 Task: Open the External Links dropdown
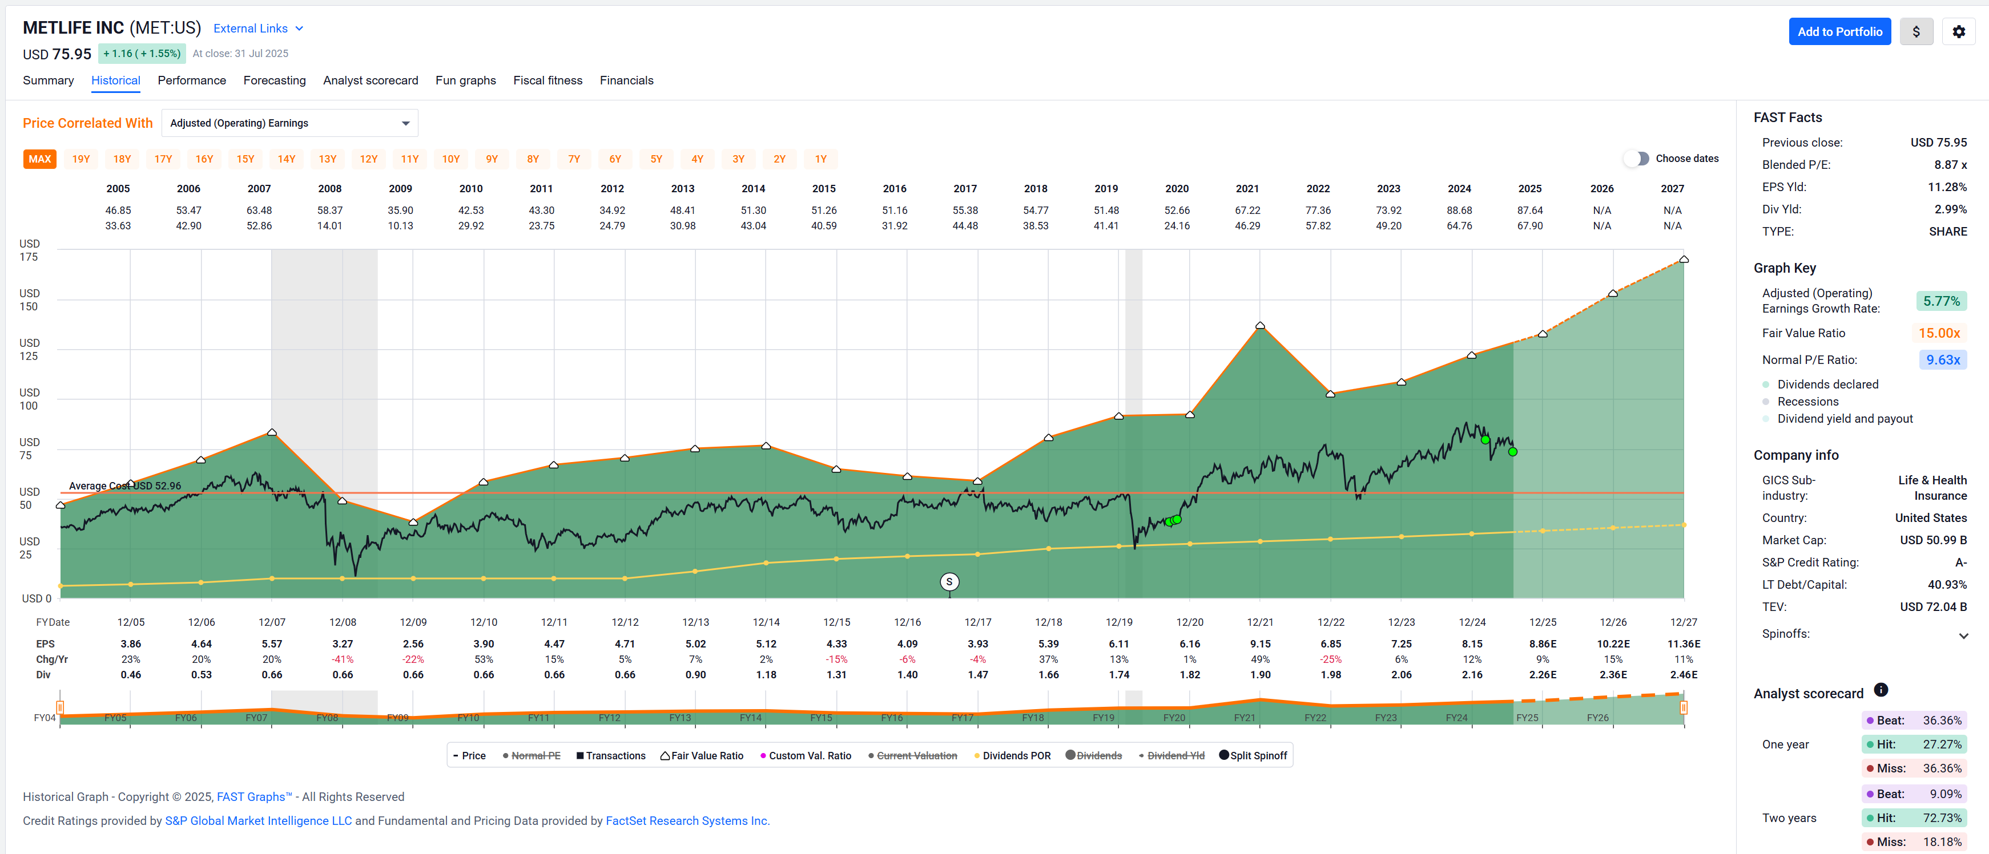coord(258,29)
